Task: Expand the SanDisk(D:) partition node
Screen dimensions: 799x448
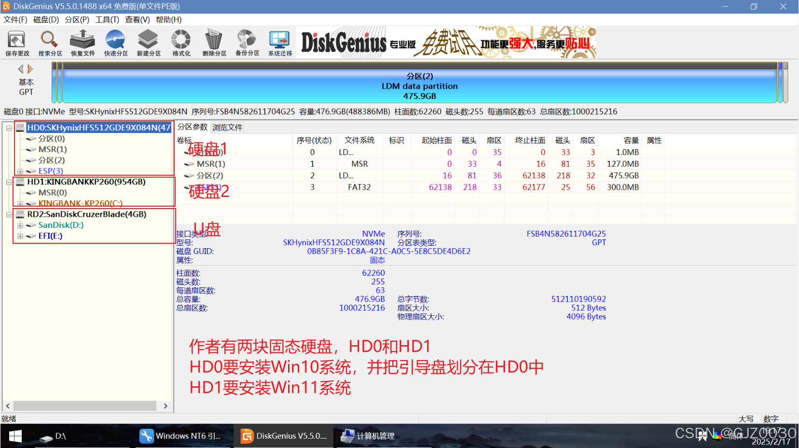Action: tap(20, 225)
